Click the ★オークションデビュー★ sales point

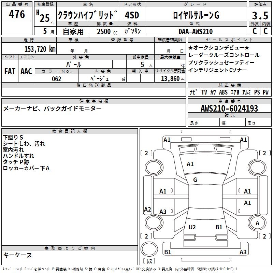(x=219, y=47)
